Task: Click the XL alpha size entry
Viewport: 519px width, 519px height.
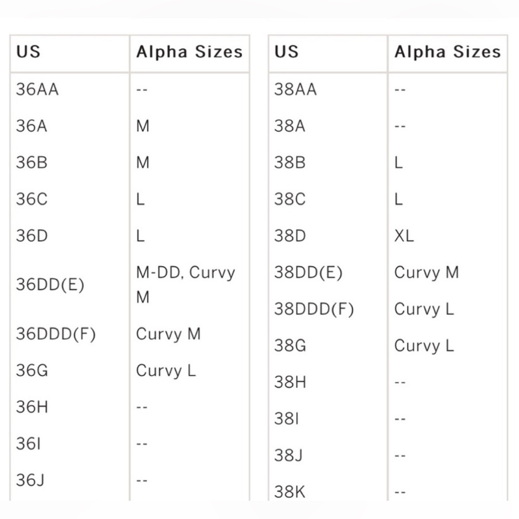Action: [404, 236]
